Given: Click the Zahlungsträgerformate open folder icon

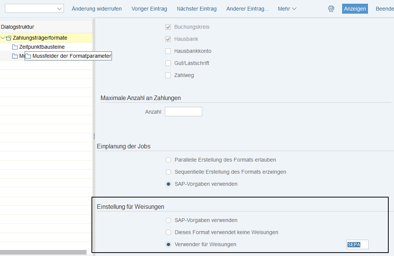Looking at the screenshot, I should (9, 38).
